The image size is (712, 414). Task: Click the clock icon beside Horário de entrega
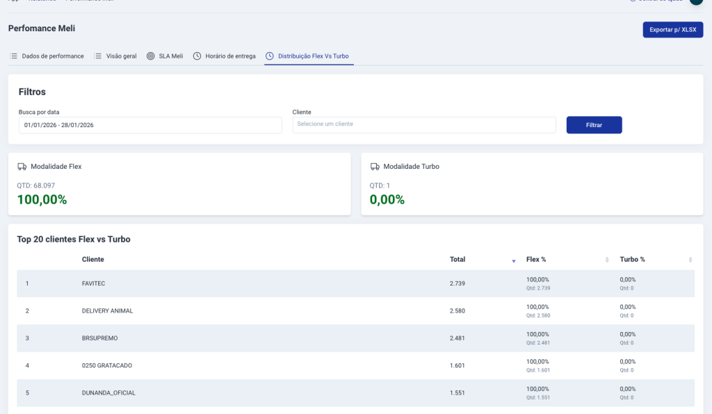(x=197, y=56)
